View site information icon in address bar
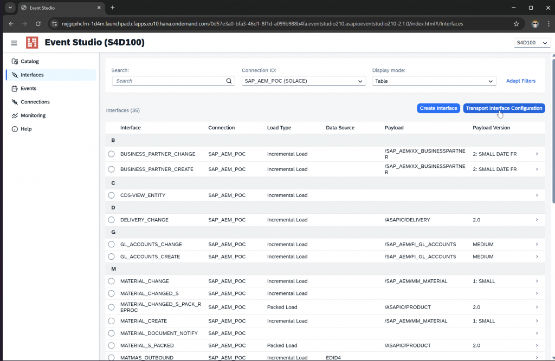555x361 pixels. point(54,24)
